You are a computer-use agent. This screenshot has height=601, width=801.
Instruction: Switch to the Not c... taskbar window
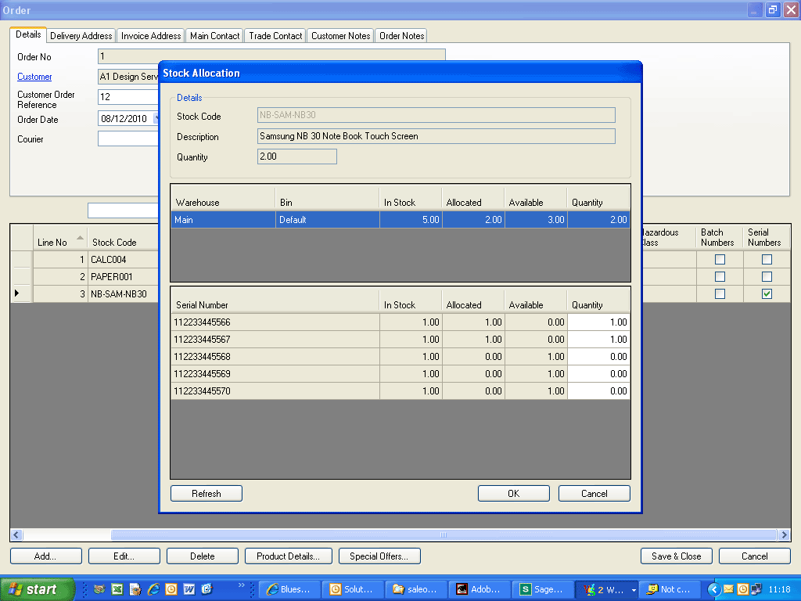pos(670,589)
